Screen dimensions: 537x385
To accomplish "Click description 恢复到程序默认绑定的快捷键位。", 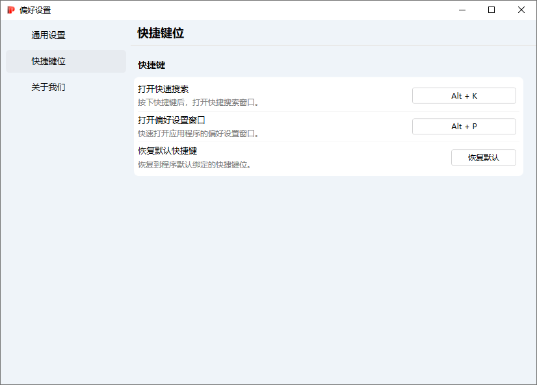I will pos(194,165).
